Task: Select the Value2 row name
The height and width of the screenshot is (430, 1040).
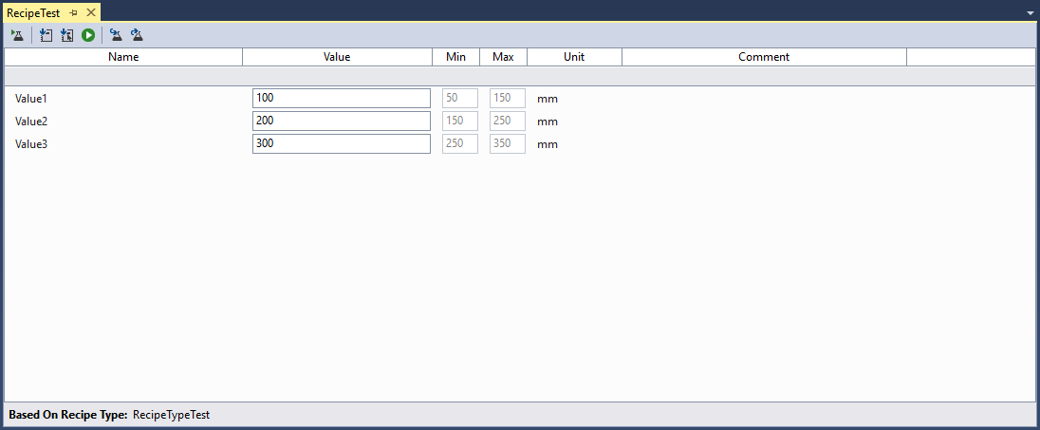Action: tap(31, 122)
